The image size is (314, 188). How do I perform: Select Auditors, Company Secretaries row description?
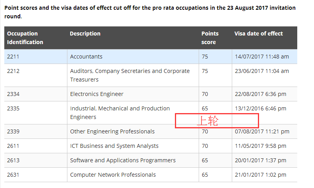(130, 75)
